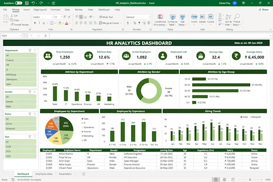Click the currency dollar format icon

tap(128, 23)
